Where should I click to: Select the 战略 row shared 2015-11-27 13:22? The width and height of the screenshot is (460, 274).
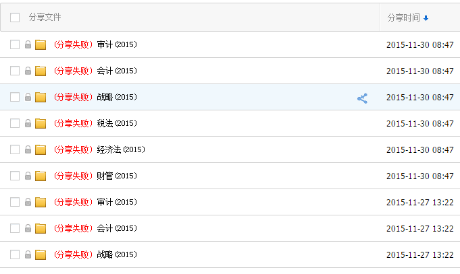(x=15, y=254)
